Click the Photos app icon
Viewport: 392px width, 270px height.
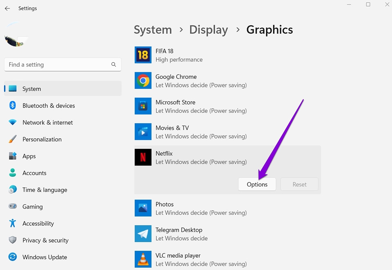(143, 208)
